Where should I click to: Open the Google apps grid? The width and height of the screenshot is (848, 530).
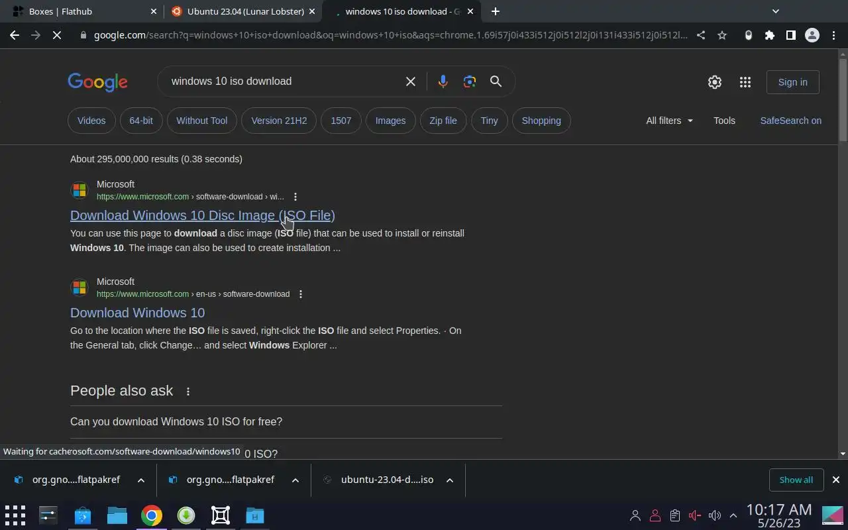click(x=745, y=82)
